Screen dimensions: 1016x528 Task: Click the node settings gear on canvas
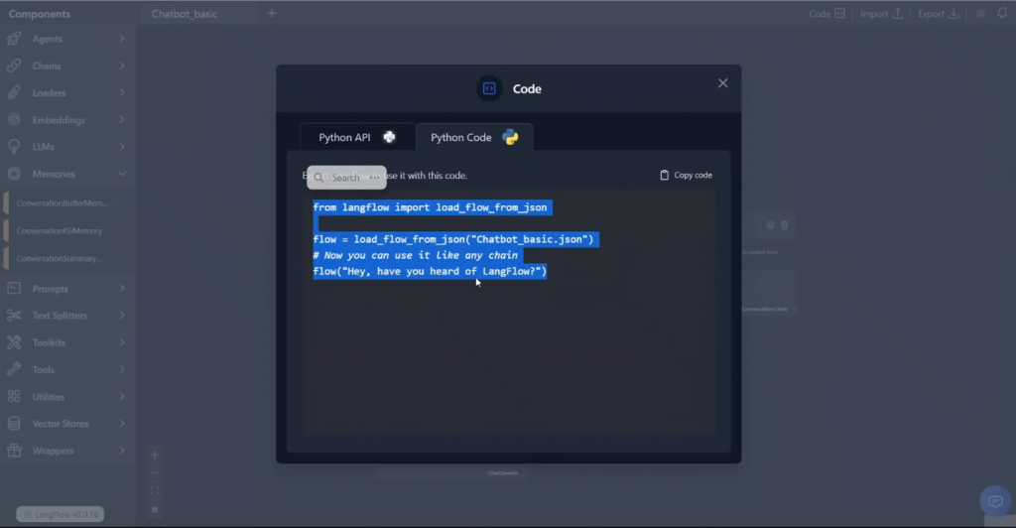click(770, 225)
